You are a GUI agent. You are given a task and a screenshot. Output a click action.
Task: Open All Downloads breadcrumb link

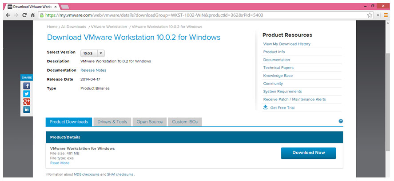tap(74, 27)
